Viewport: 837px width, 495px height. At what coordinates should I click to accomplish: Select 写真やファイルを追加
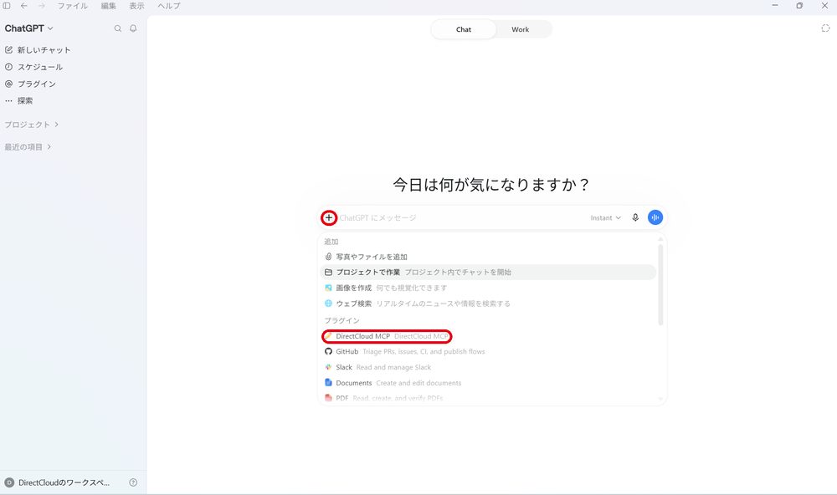pos(488,257)
